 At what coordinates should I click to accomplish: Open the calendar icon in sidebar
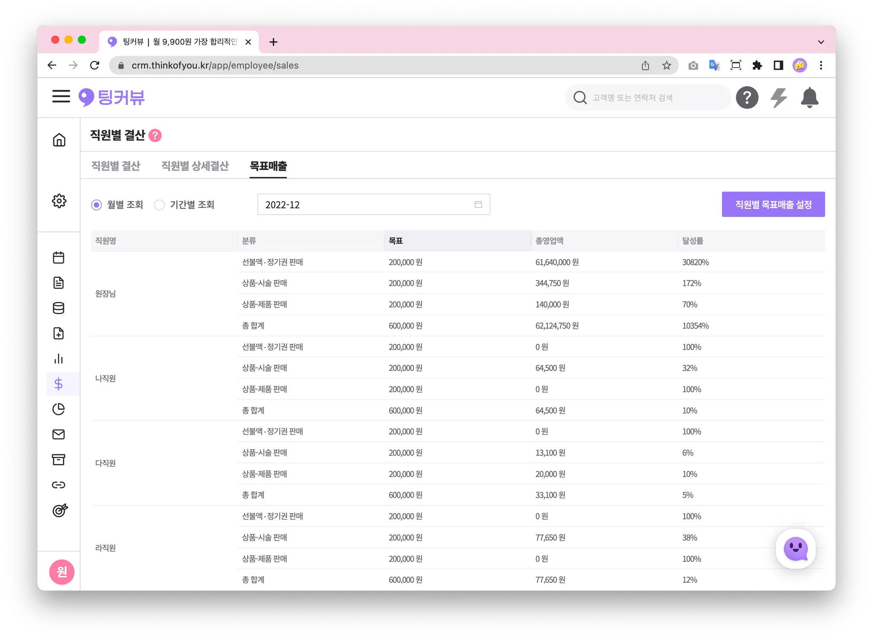[x=59, y=257]
